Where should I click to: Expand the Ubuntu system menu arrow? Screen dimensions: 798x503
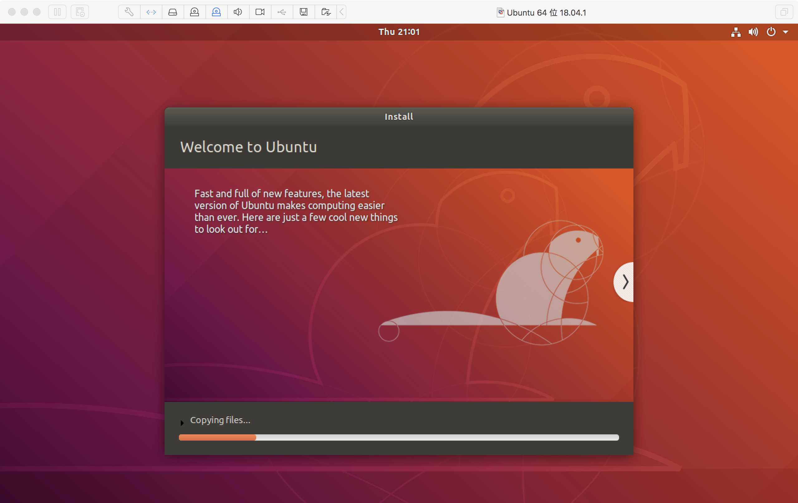tap(786, 32)
